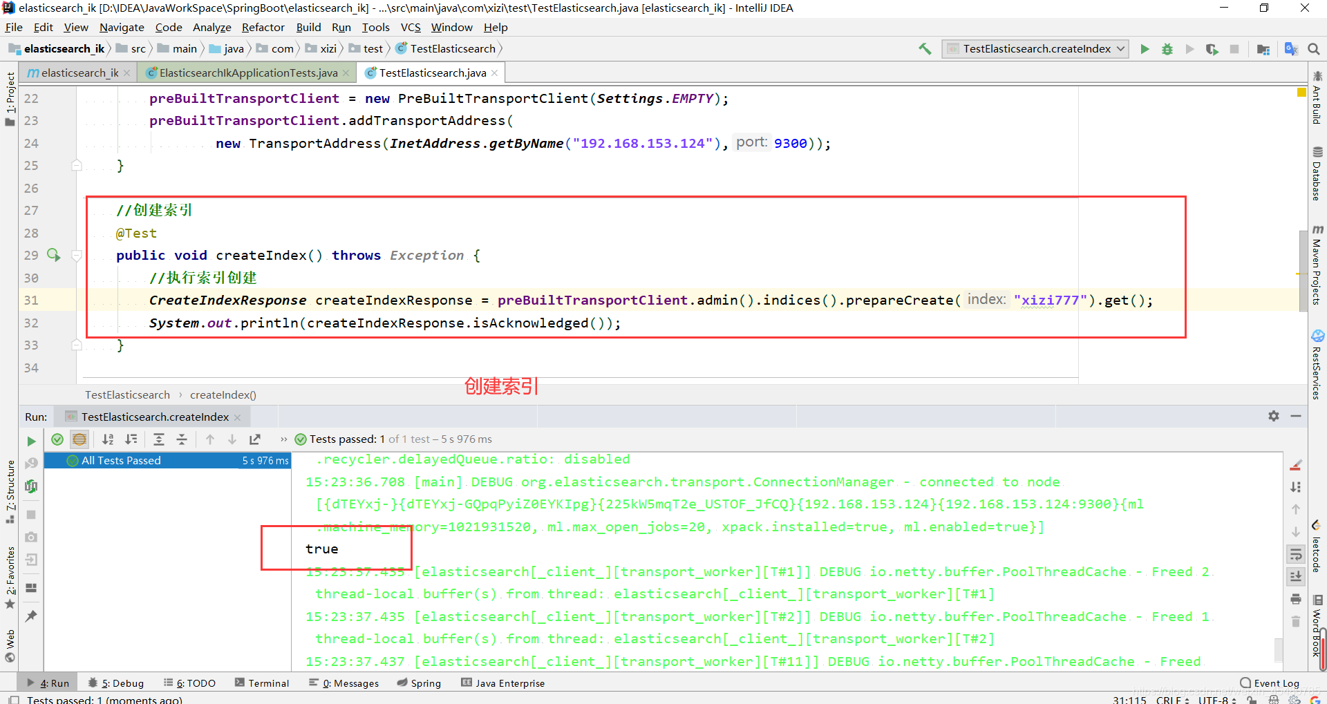Change line separator CRLF in status bar
The height and width of the screenshot is (704, 1327).
1172,700
